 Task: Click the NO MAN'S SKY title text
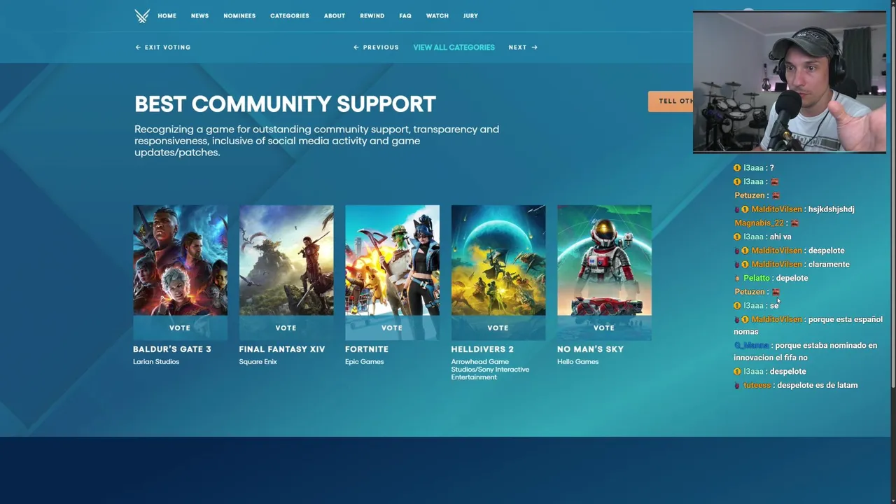[590, 349]
